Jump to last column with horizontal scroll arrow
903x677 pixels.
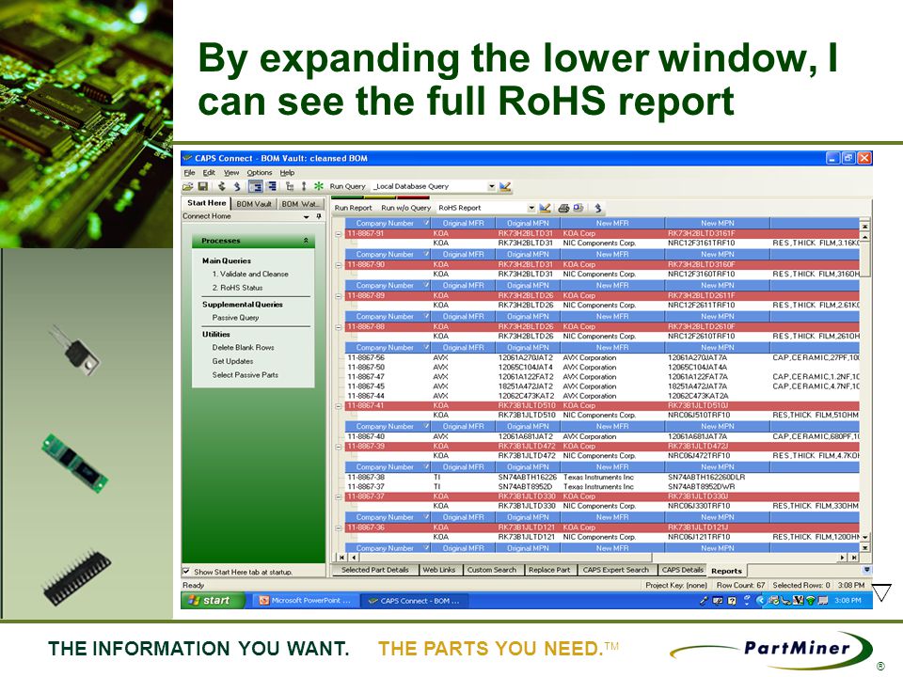[x=854, y=558]
